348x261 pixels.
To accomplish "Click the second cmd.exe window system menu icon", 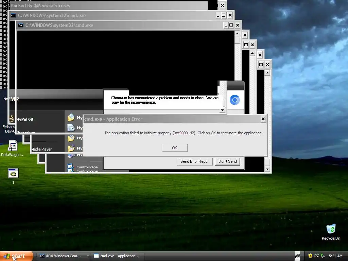I will 13,15.
